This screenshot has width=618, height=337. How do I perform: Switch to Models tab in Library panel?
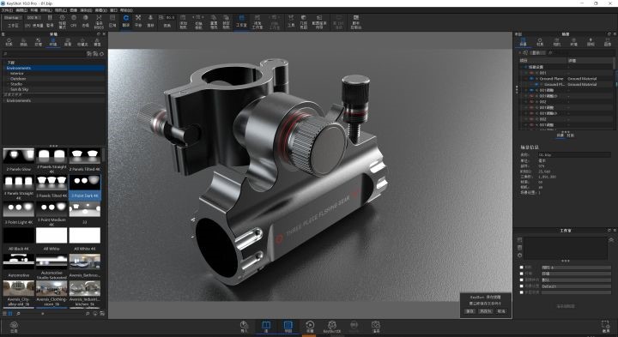[97, 42]
